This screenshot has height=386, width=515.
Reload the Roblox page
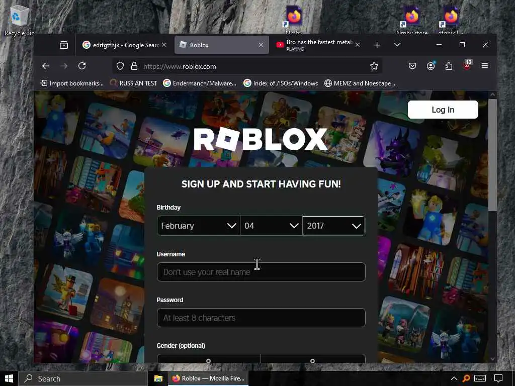[82, 66]
